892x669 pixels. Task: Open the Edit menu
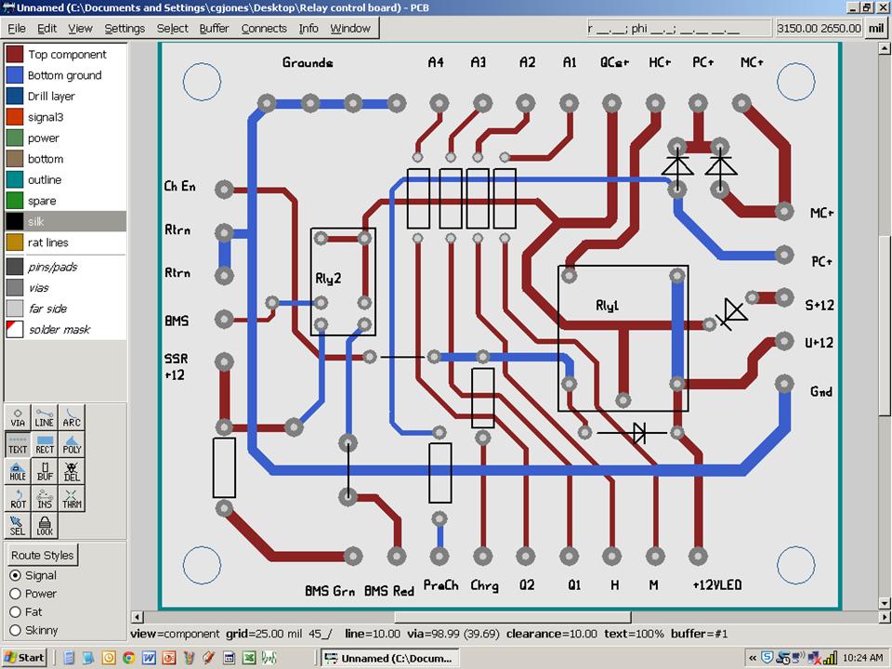point(46,28)
